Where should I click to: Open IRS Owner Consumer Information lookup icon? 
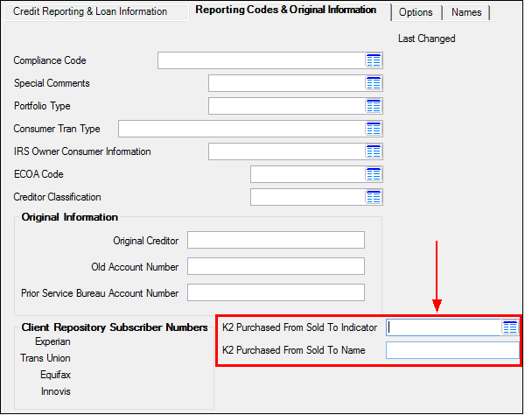(x=374, y=151)
